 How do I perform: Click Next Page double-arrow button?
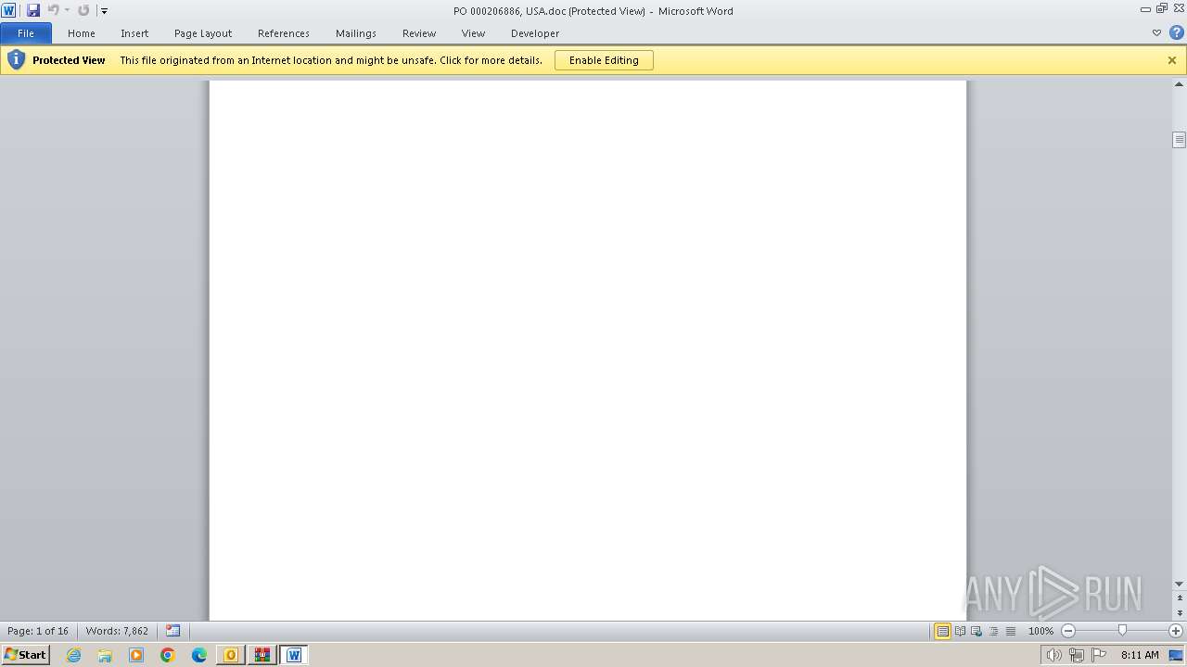pos(1179,613)
